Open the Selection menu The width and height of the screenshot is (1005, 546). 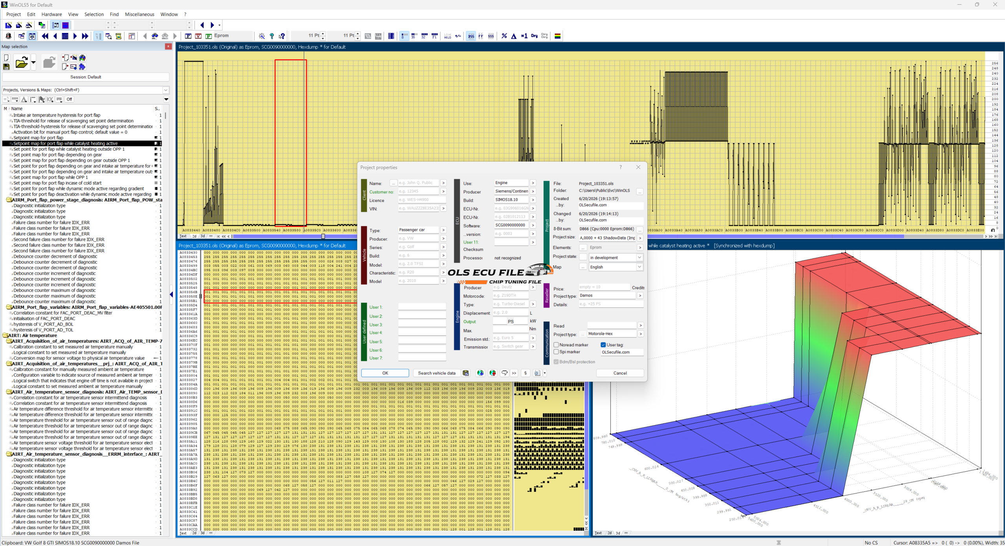[x=94, y=15]
